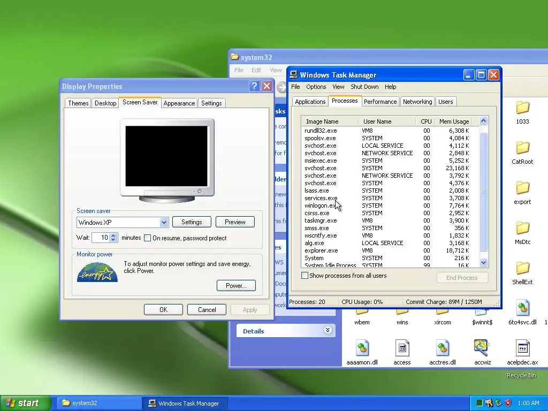Sort processes by CPU column
This screenshot has width=548, height=411.
(x=425, y=121)
